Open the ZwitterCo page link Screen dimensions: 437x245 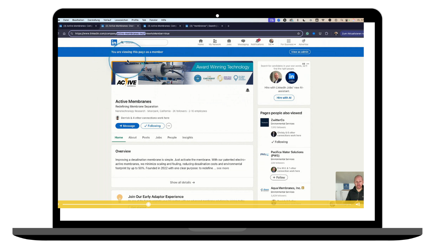[x=278, y=120]
